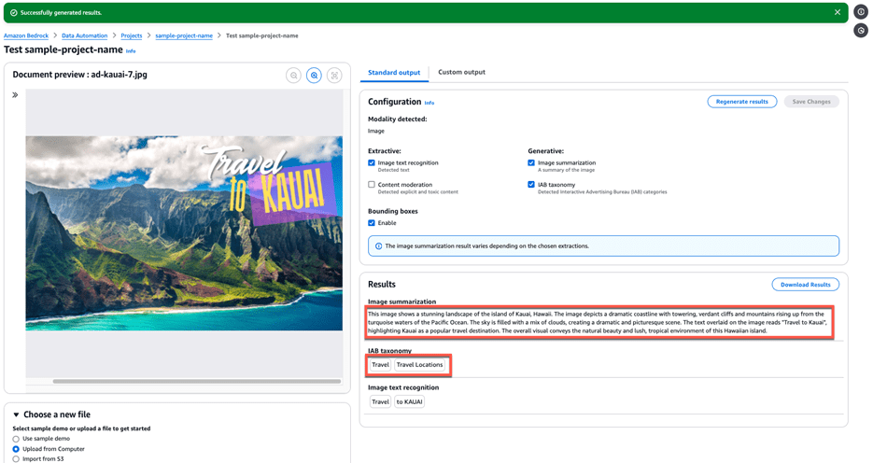Collapse the Choose a new file section
Image resolution: width=873 pixels, height=463 pixels.
click(16, 414)
